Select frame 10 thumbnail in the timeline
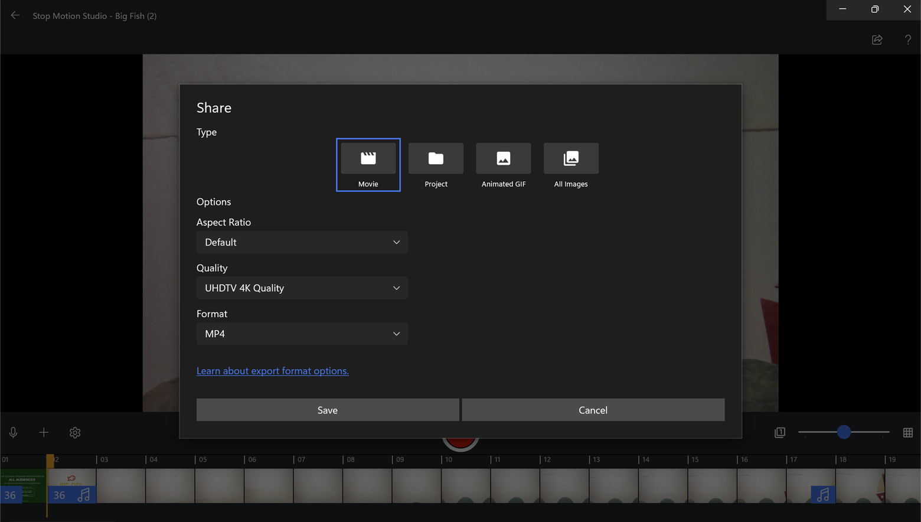The width and height of the screenshot is (921, 522). pyautogui.click(x=466, y=486)
